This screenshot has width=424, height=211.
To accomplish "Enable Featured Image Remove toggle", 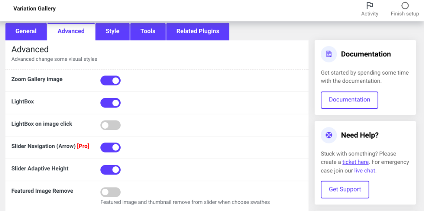I will coord(111,192).
